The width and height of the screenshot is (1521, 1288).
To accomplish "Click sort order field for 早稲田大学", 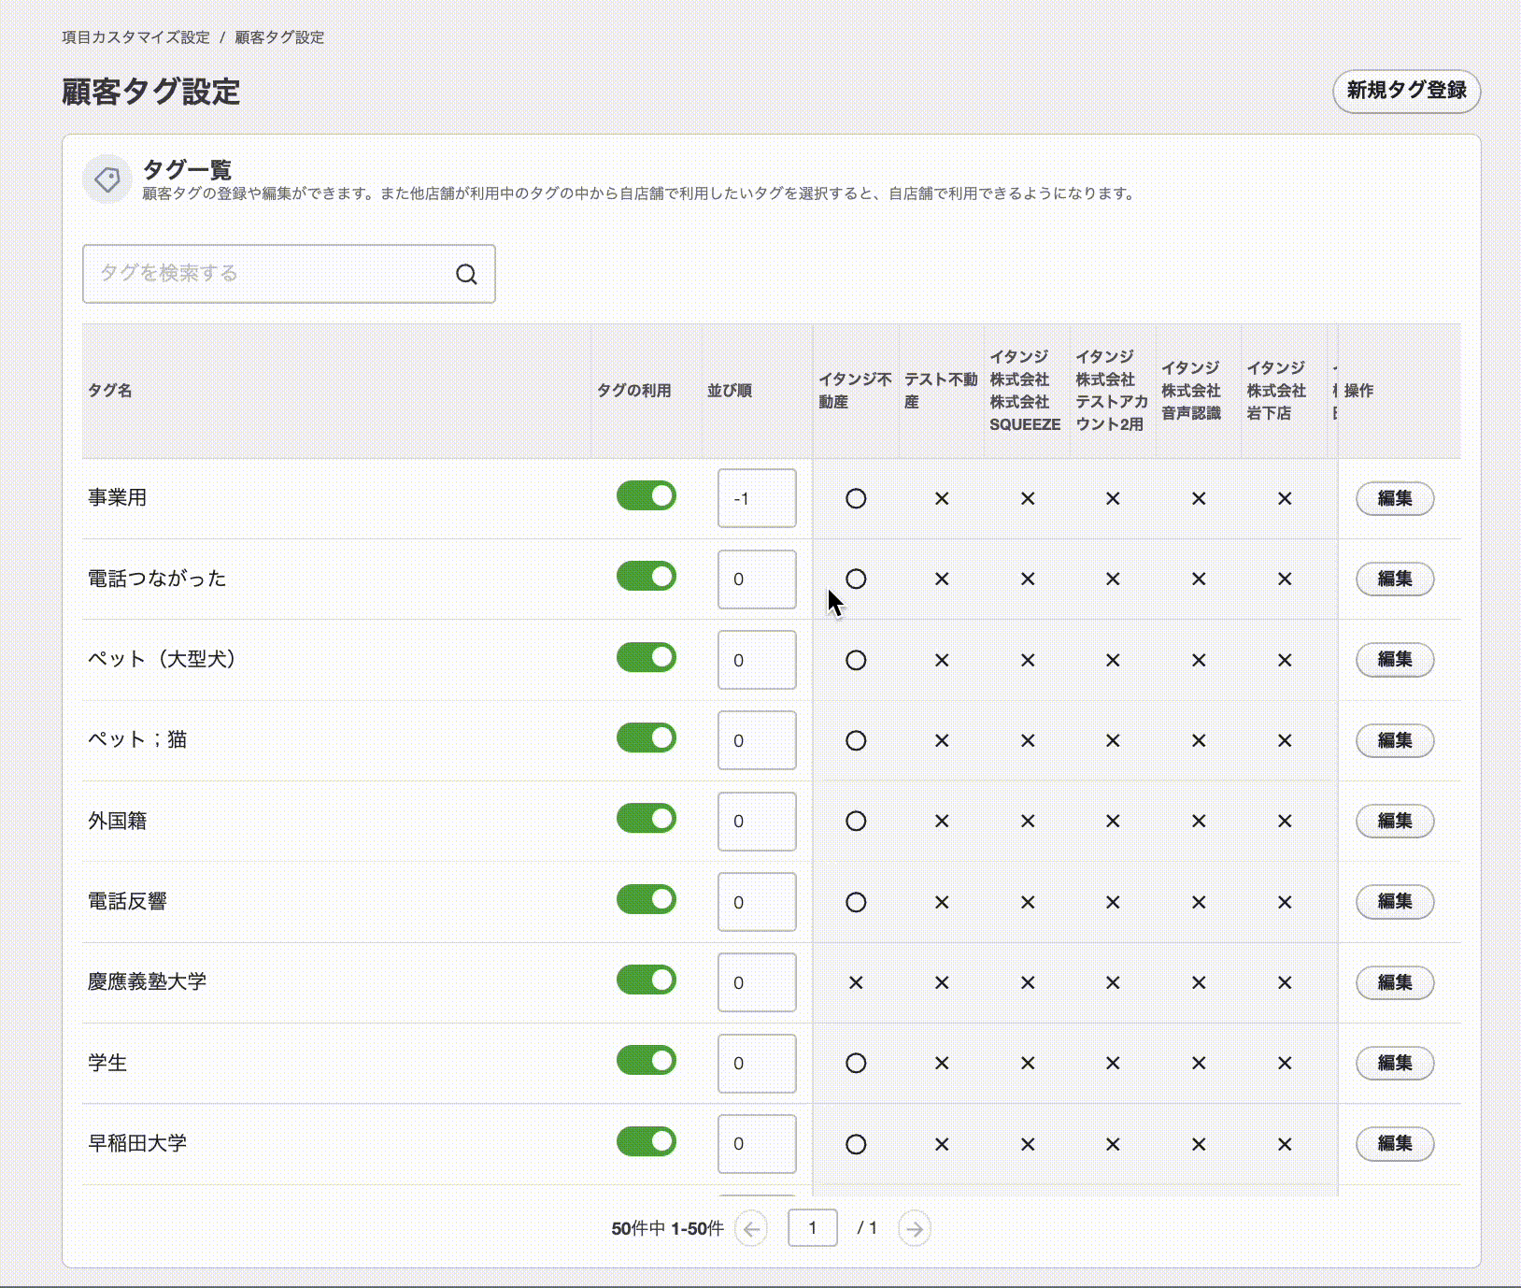I will tap(757, 1144).
